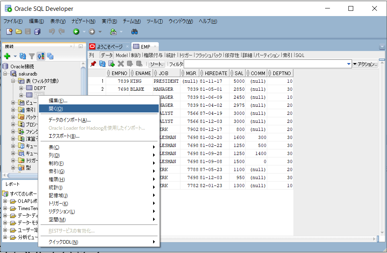Open the クイックDDL(N) submenu
This screenshot has width=387, height=253.
pos(99,242)
